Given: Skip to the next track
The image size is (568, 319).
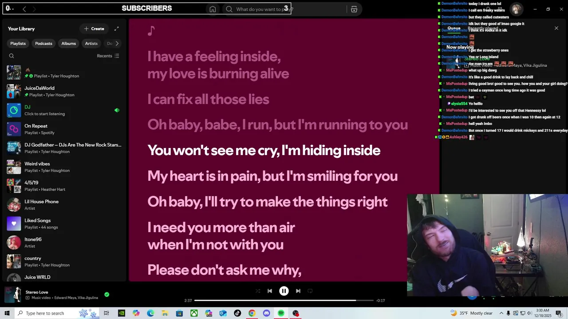Looking at the screenshot, I should point(298,291).
